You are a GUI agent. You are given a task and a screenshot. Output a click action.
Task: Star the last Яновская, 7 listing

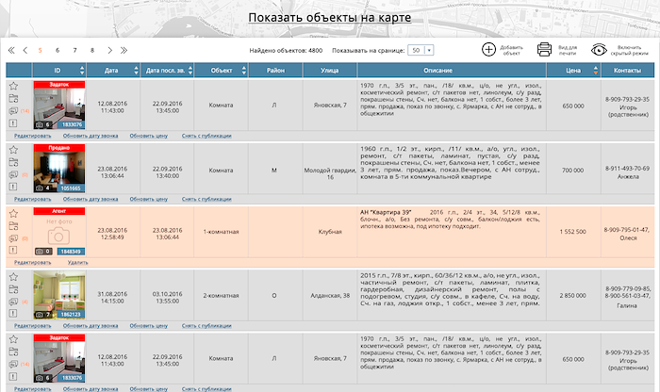(x=13, y=339)
